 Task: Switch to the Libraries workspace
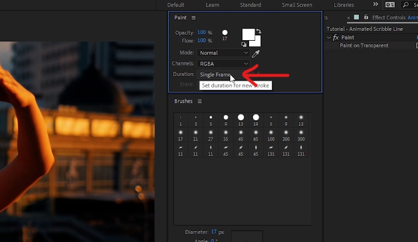pos(344,5)
